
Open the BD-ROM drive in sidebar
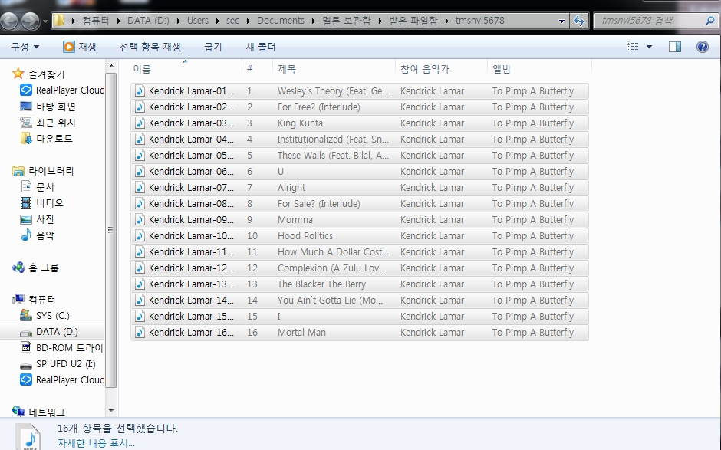click(69, 347)
